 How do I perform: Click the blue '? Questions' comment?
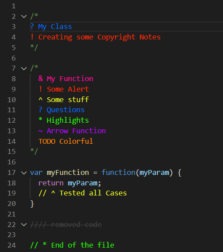pyautogui.click(x=61, y=110)
